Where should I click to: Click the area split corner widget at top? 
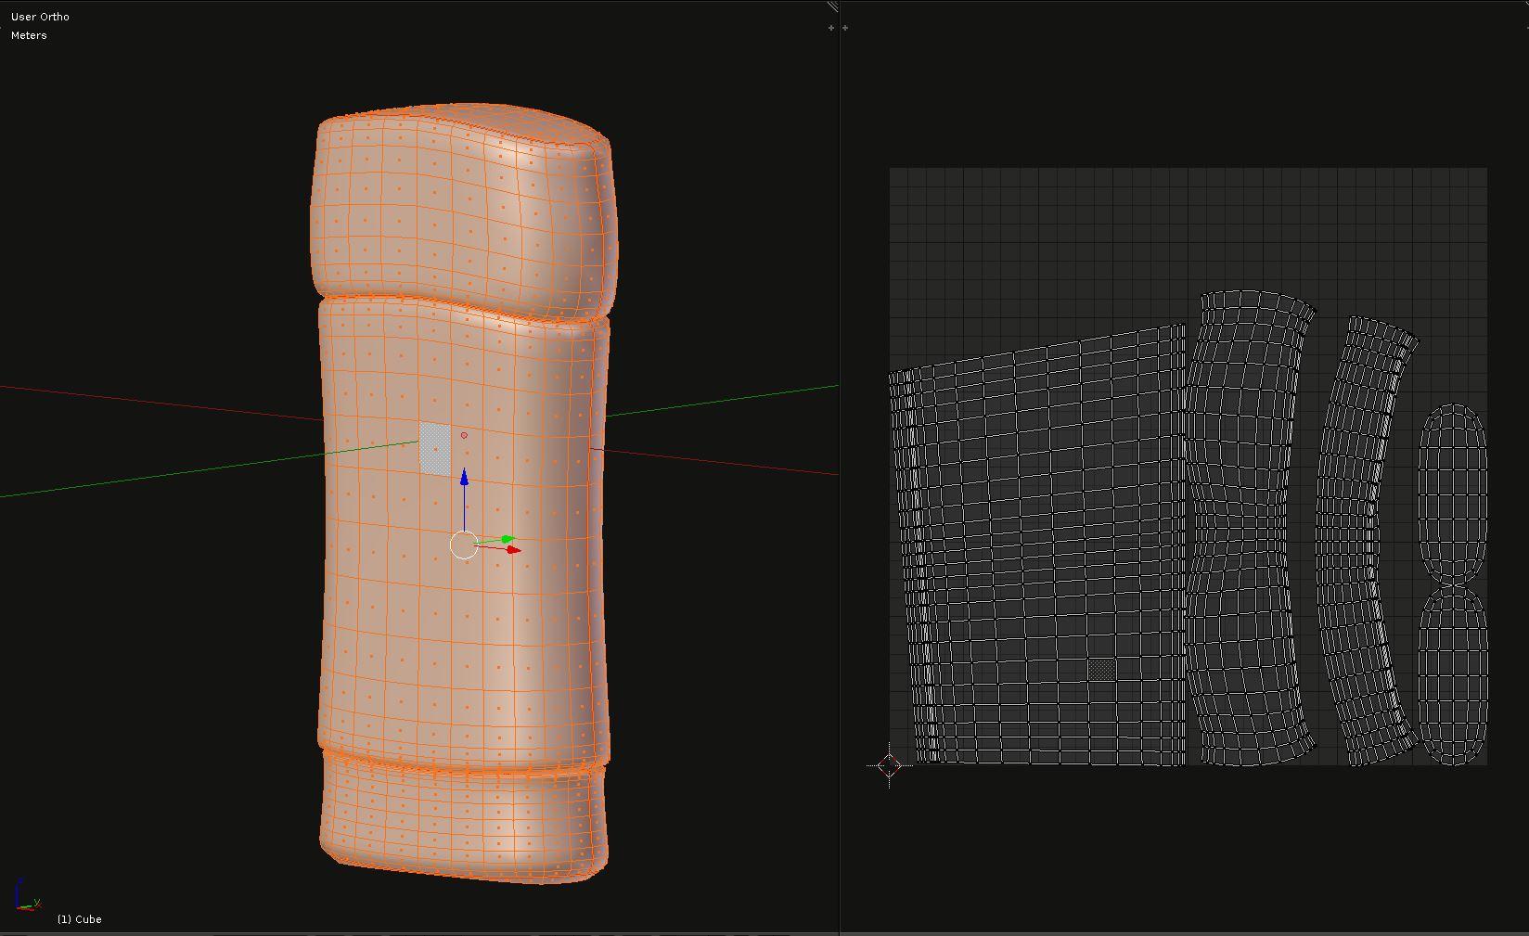(833, 6)
